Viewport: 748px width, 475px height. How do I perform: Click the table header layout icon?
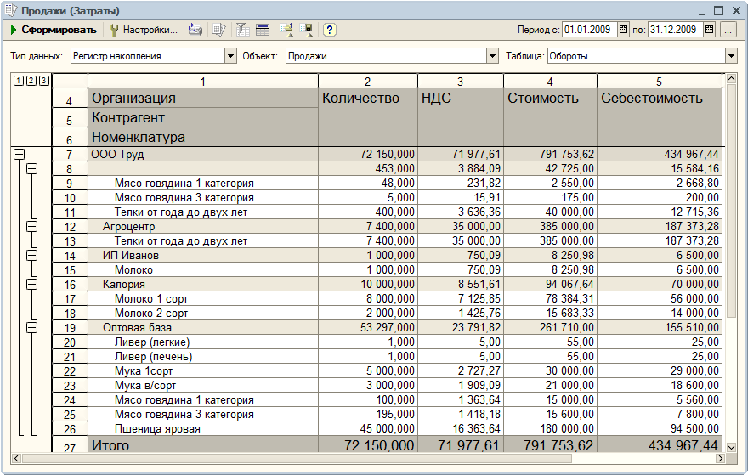263,30
